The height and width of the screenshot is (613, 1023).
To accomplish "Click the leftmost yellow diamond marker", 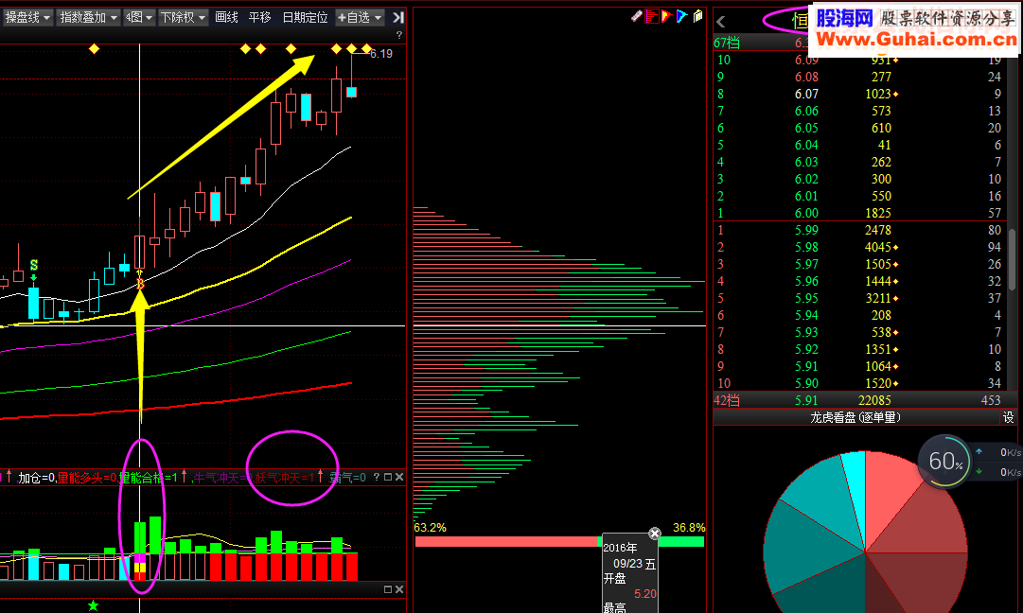I will tap(94, 49).
